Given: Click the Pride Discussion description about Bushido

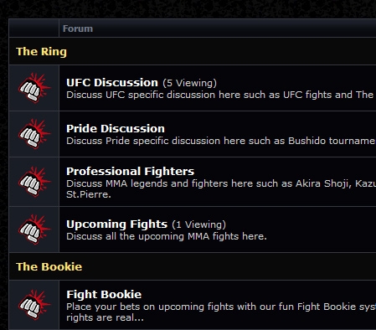Looking at the screenshot, I should [x=221, y=141].
